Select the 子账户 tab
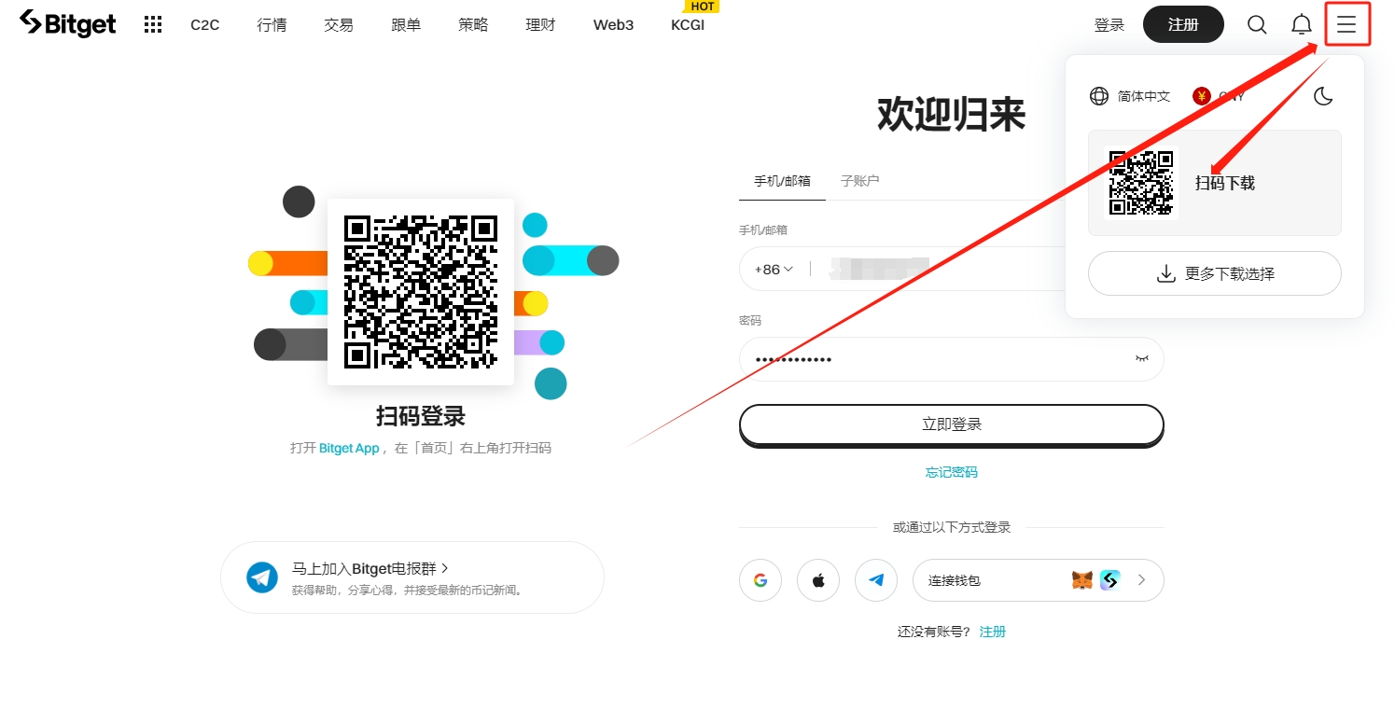Viewport: 1395px width, 709px height. pos(860,181)
